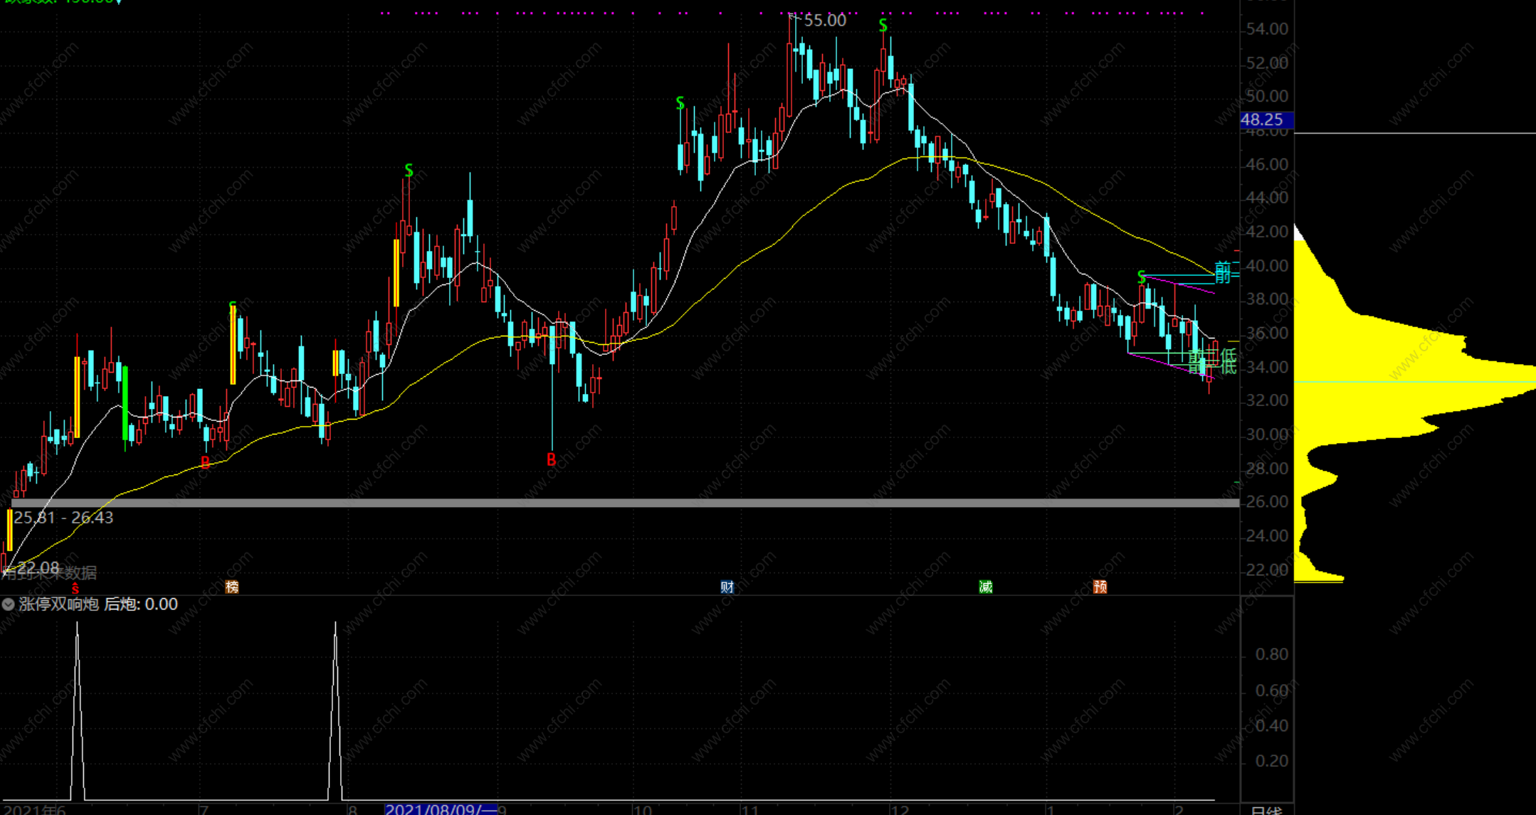Click the small red S marker below chart
1536x815 pixels.
click(x=75, y=590)
